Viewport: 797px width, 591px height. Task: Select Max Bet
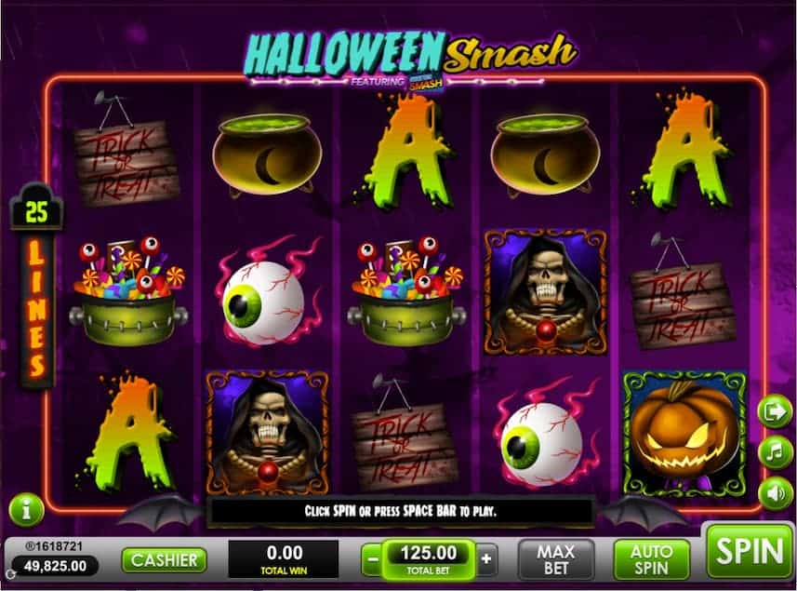[x=555, y=559]
